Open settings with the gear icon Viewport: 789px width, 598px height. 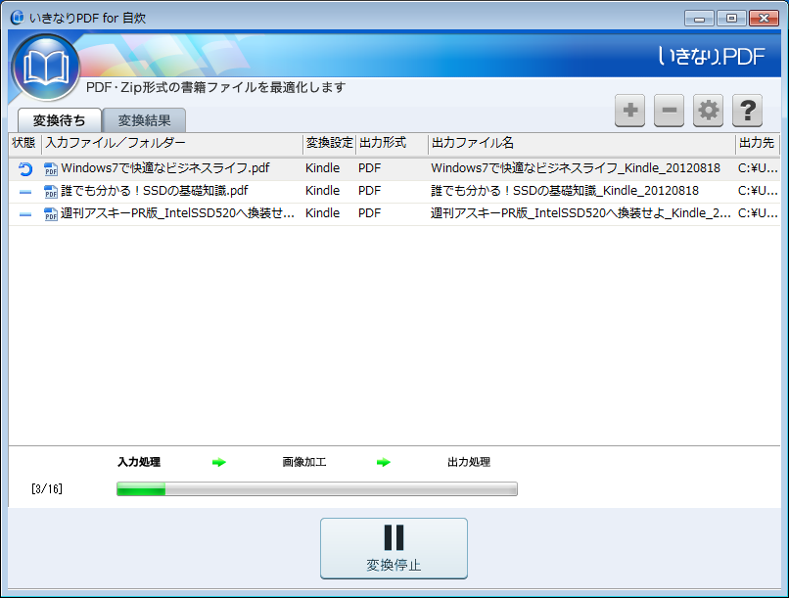708,111
